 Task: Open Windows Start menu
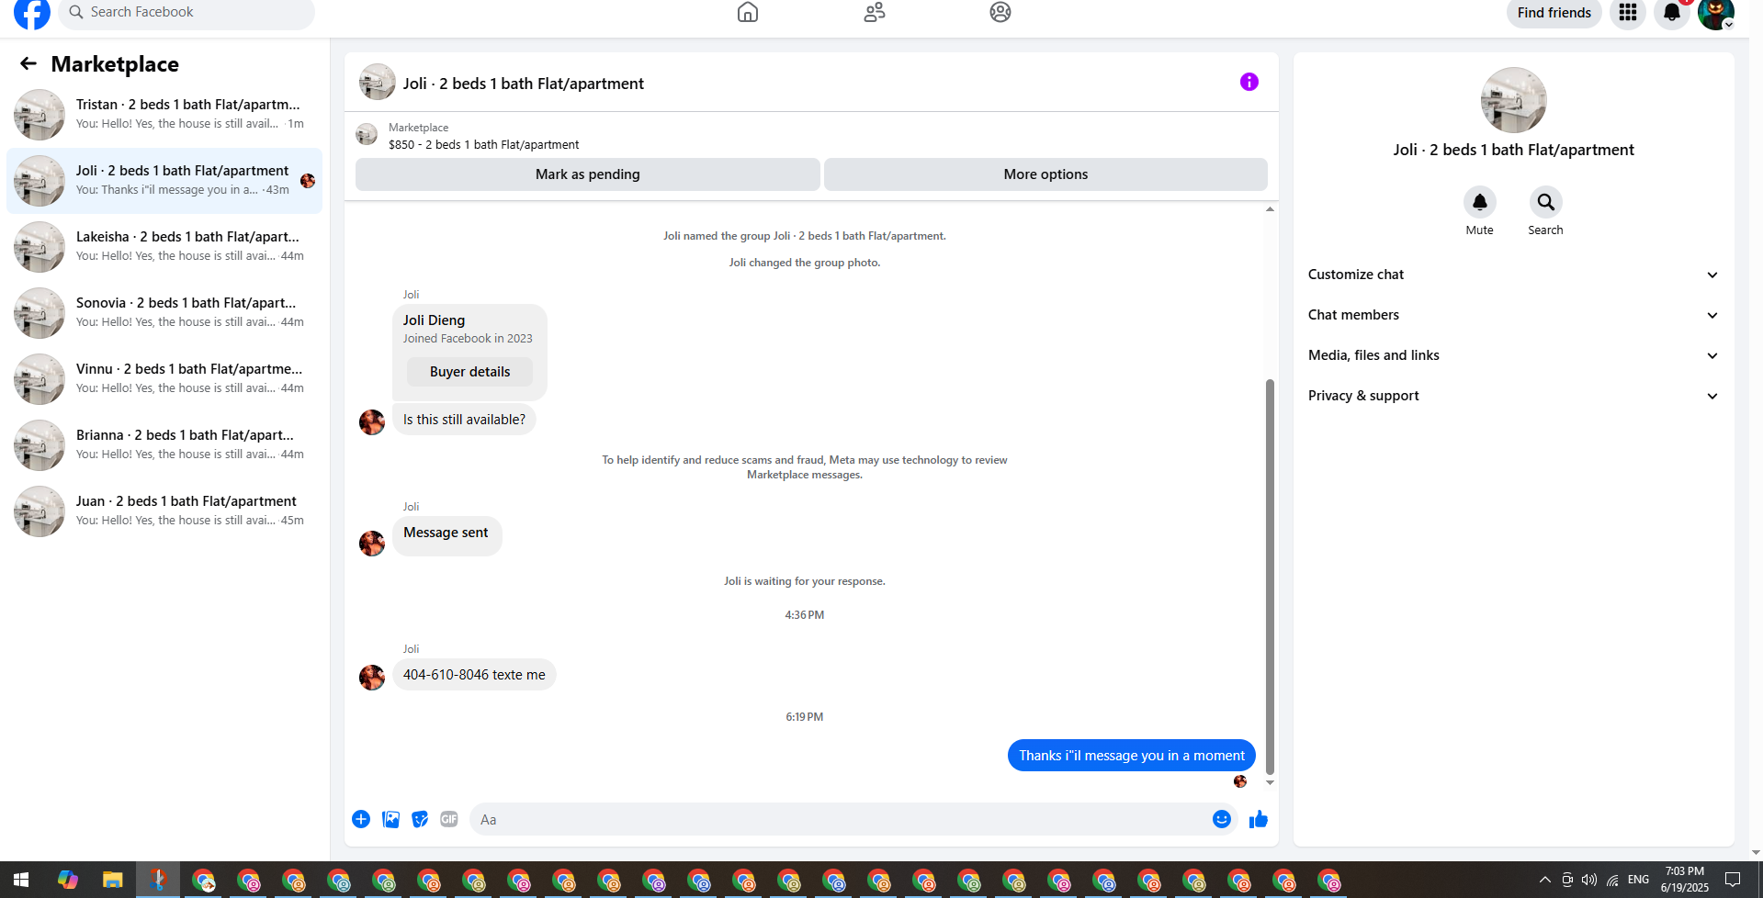coord(21,880)
